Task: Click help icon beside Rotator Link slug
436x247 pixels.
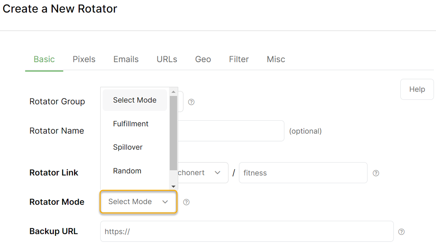Action: (x=376, y=173)
